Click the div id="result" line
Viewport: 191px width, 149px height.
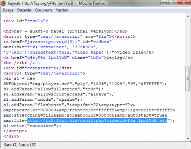tap(26, 21)
